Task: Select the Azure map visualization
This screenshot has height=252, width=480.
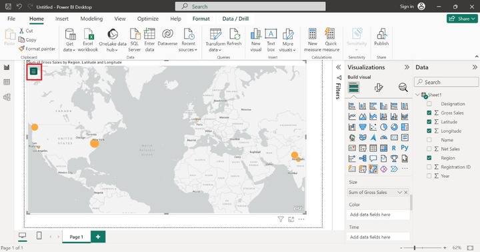Action: coord(373,137)
